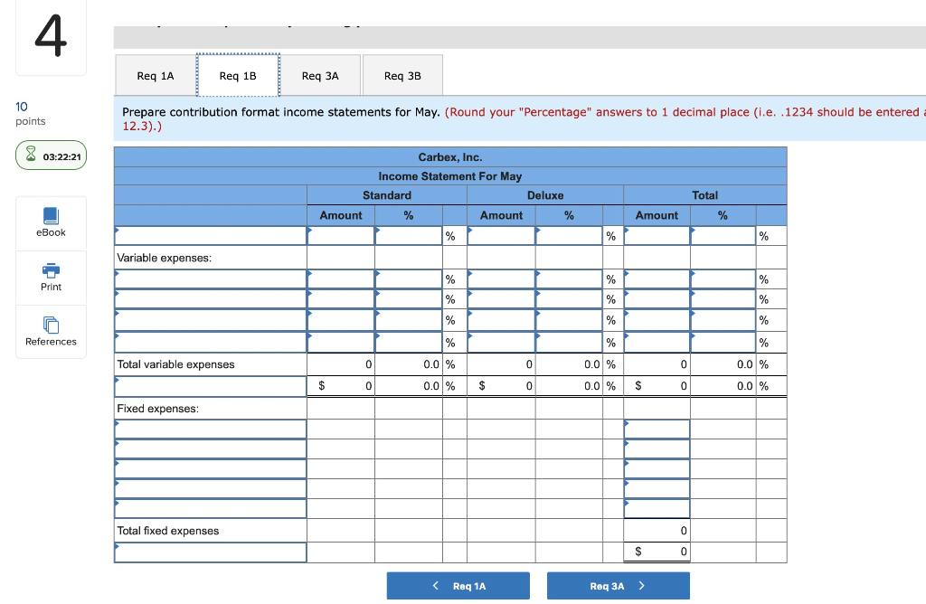Click Deluxe Amount field in first row
Screen dimensions: 926x604
(501, 236)
